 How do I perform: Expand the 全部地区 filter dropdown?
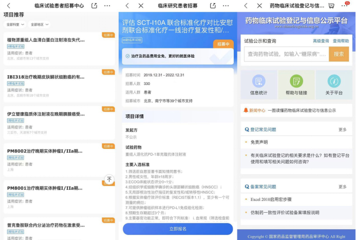point(39,24)
